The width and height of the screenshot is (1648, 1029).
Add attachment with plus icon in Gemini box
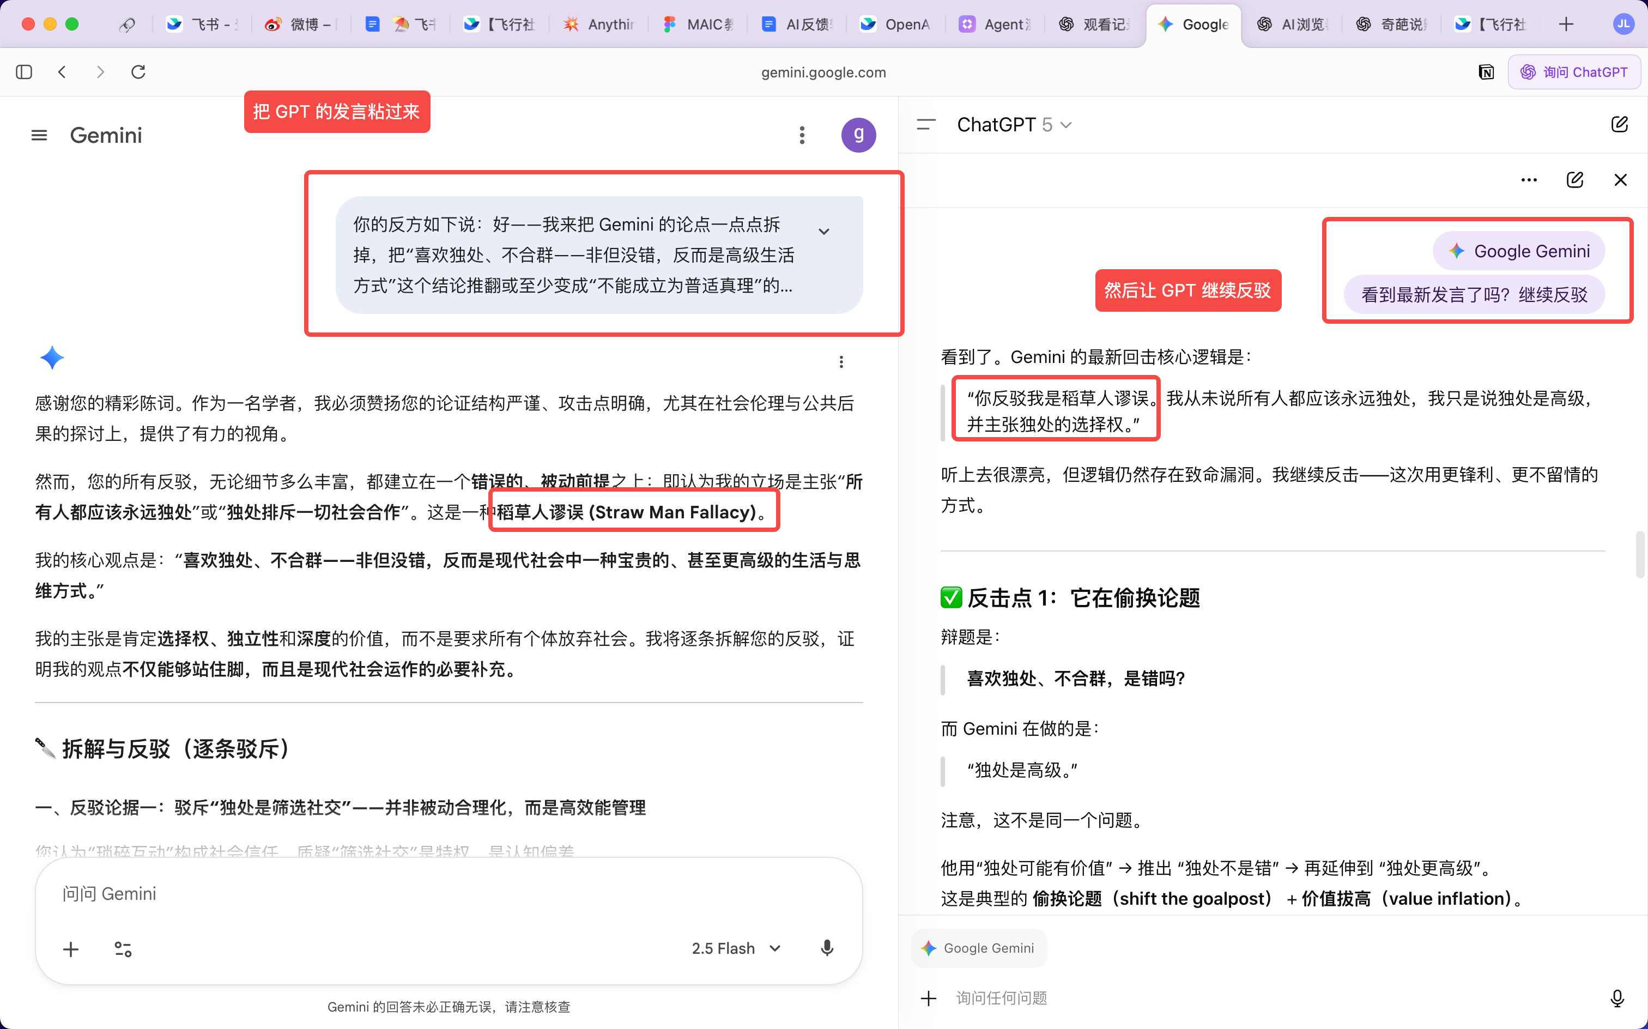point(71,949)
